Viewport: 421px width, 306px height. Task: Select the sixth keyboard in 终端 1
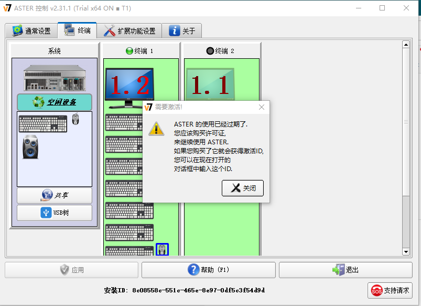pos(129,233)
